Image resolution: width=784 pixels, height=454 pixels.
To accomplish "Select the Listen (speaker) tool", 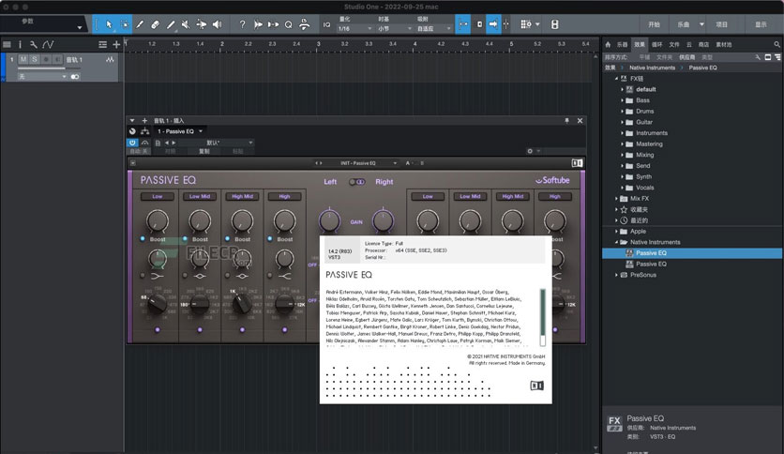I will pyautogui.click(x=217, y=24).
